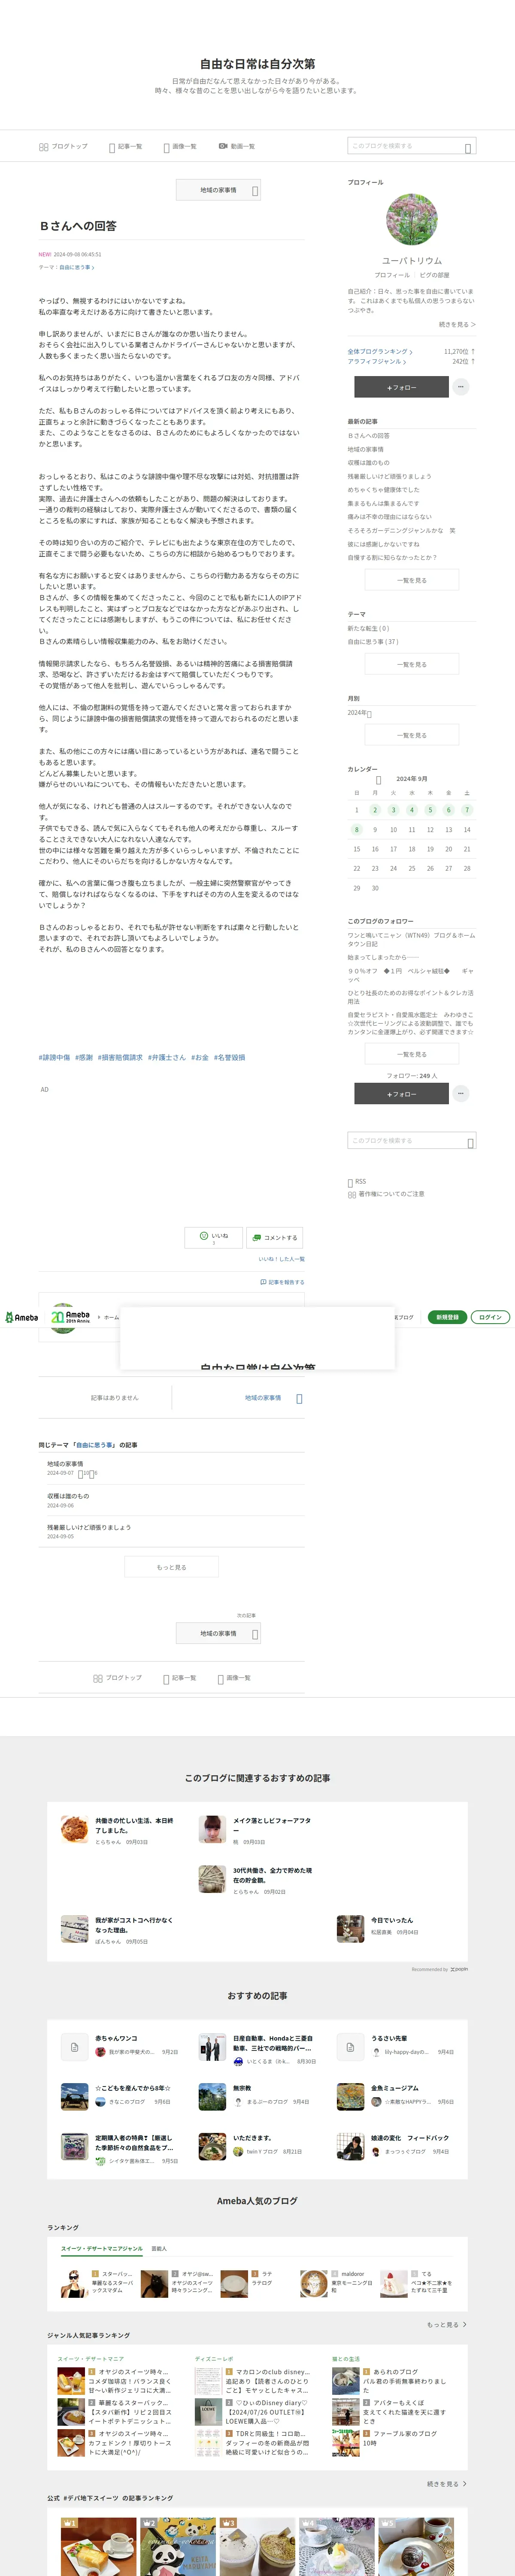515x2576 pixels.
Task: Click もっと見る below same-theme articles
Action: 171,1567
